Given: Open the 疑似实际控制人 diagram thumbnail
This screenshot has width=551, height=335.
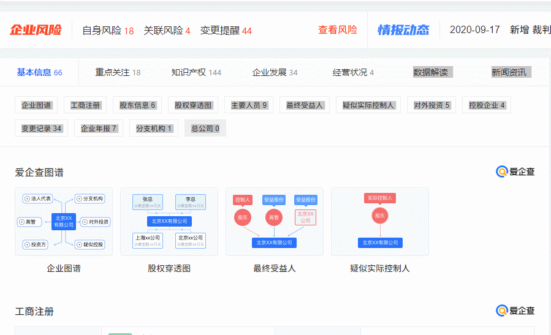Looking at the screenshot, I should click(380, 222).
